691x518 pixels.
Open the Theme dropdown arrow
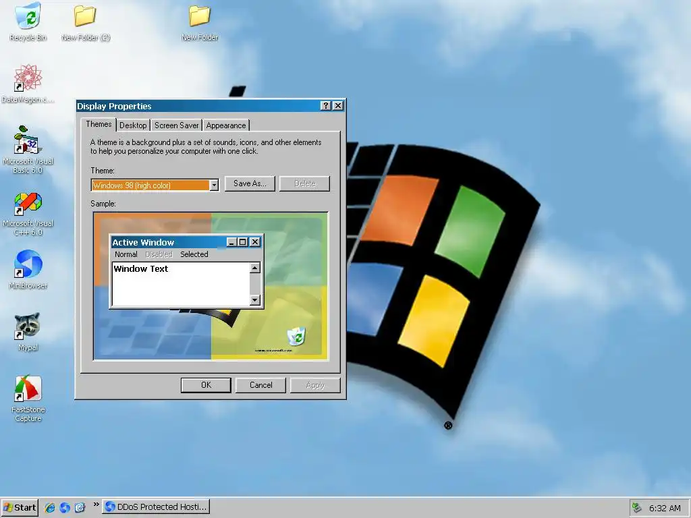click(x=214, y=185)
